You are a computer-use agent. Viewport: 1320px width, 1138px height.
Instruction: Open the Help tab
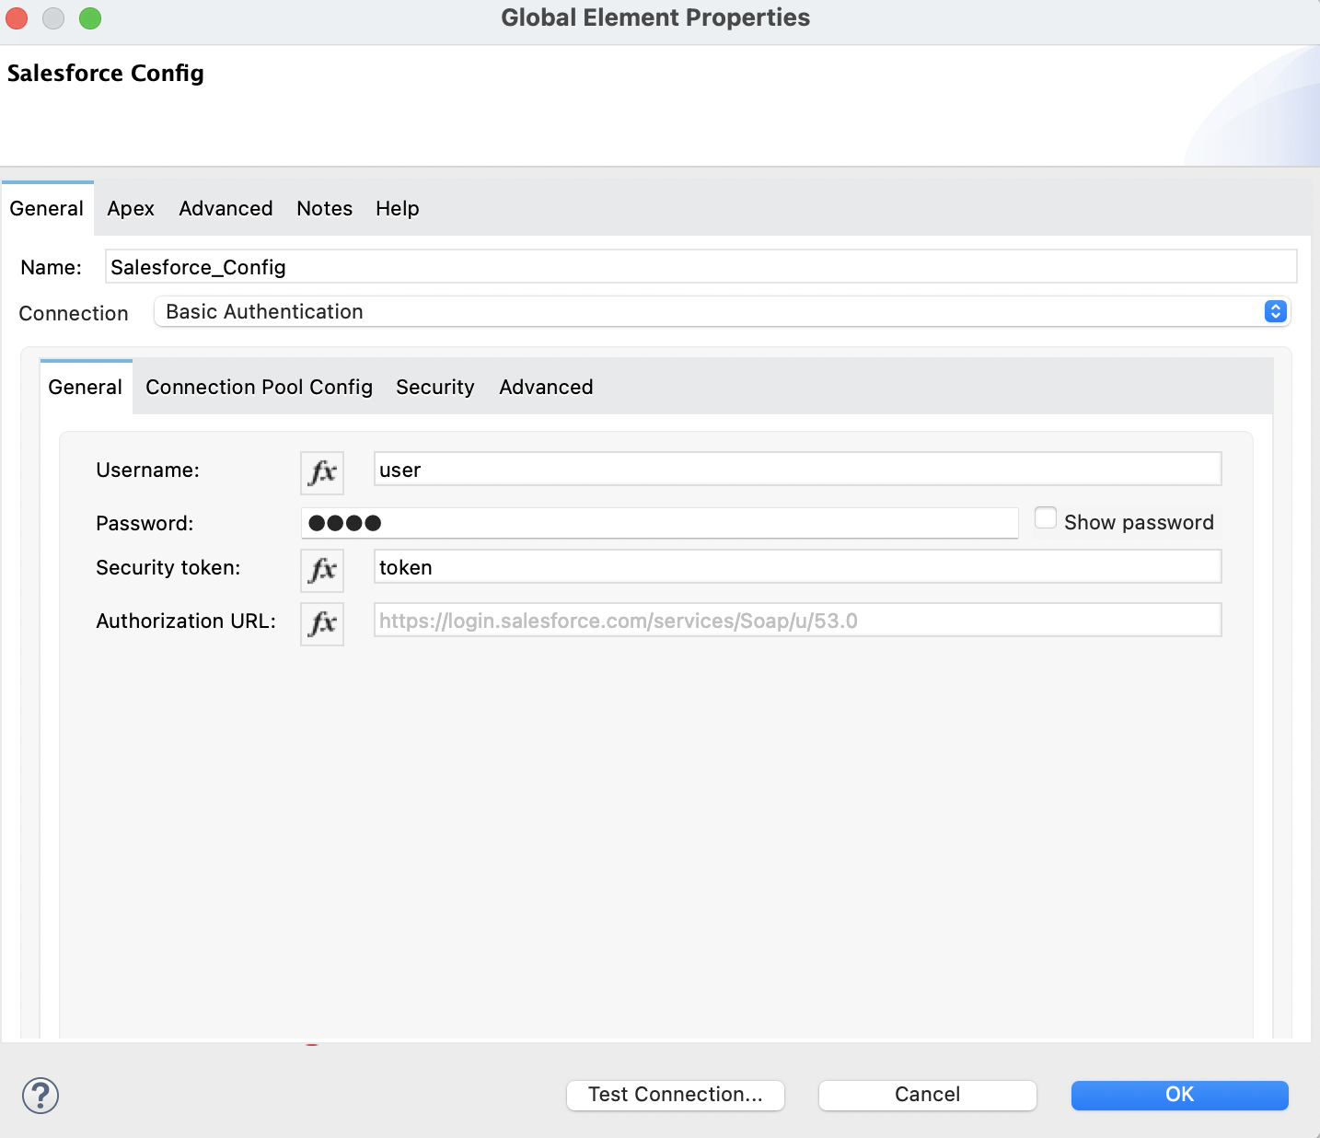[x=397, y=208]
